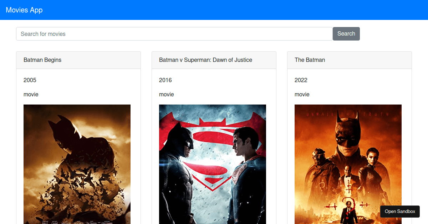Click the cast credits on Batman Begins poster
Viewport: 428px width, 224px height.
[77, 222]
